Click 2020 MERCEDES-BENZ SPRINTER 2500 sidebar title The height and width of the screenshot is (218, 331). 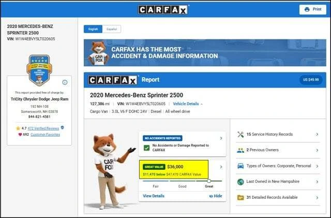(30, 30)
